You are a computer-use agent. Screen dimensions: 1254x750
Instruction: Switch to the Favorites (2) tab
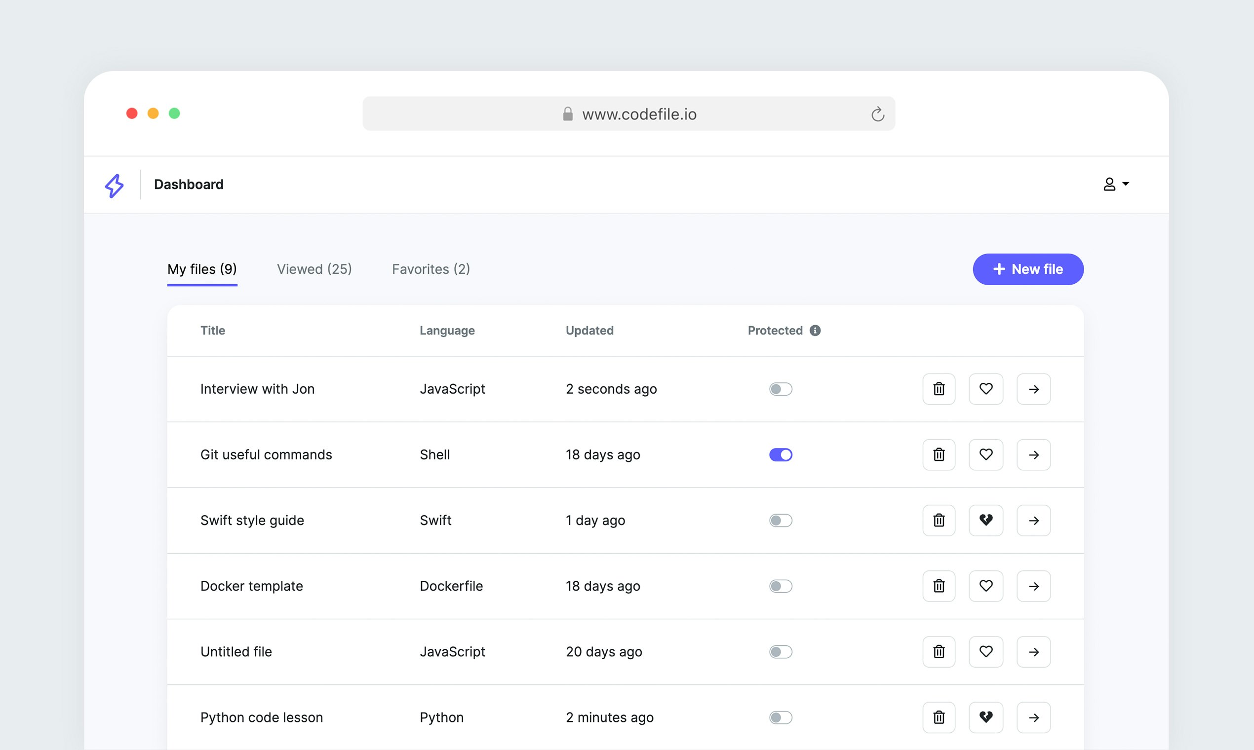(x=431, y=269)
